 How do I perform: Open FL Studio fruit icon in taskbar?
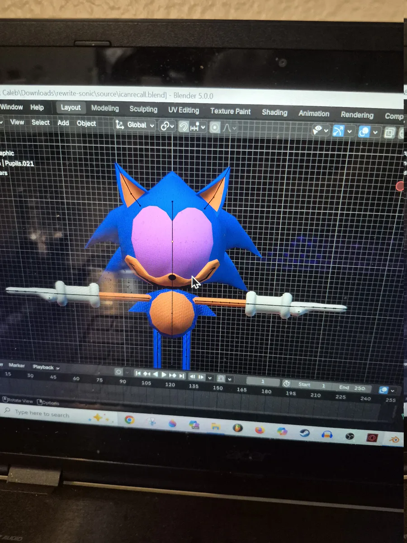pos(237,428)
